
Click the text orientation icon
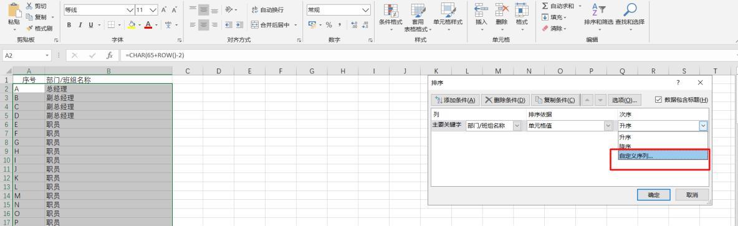point(229,9)
